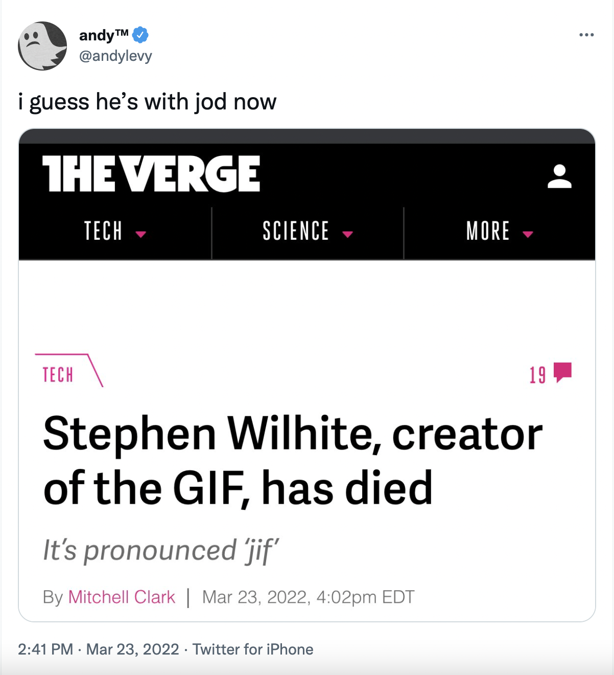Open andy's ghost profile avatar

[42, 46]
